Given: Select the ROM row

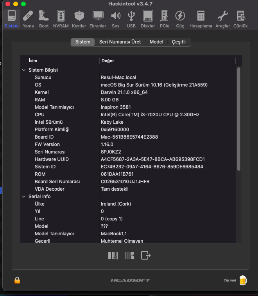Looking at the screenshot, I should [x=128, y=174].
